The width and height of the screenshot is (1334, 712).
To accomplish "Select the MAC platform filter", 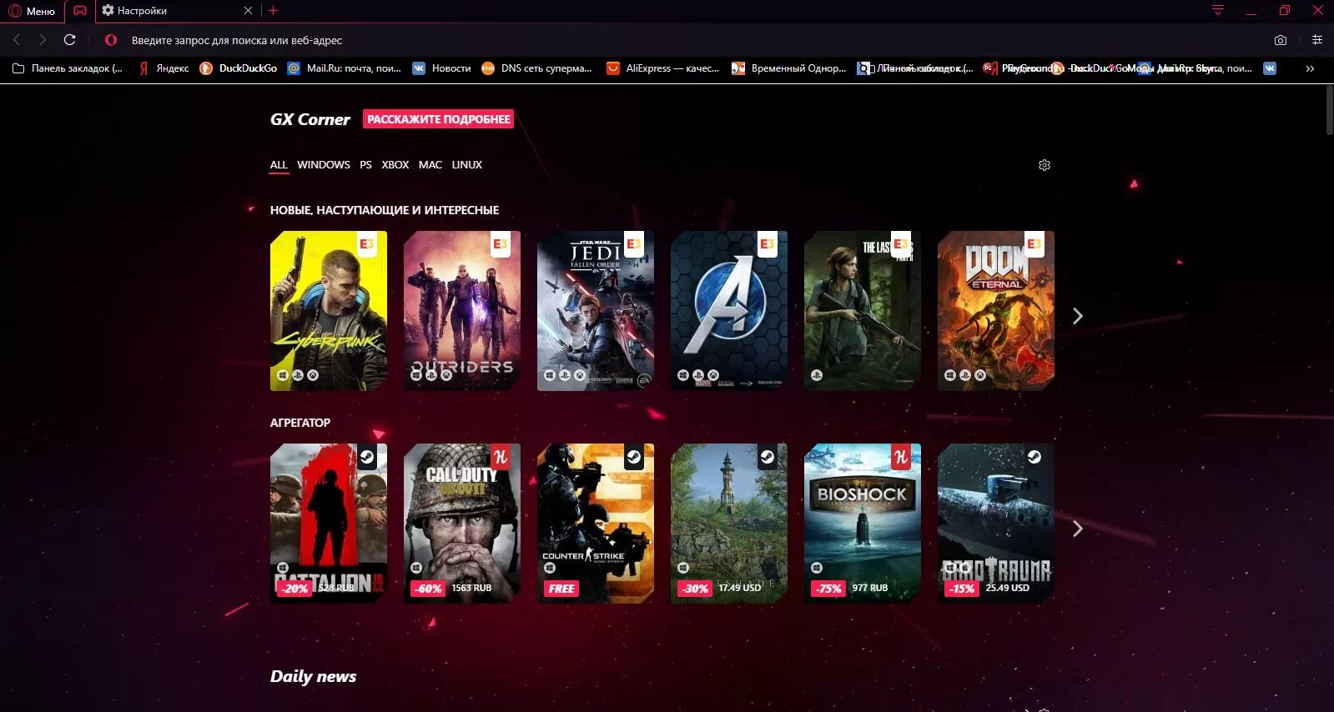I will click(430, 165).
